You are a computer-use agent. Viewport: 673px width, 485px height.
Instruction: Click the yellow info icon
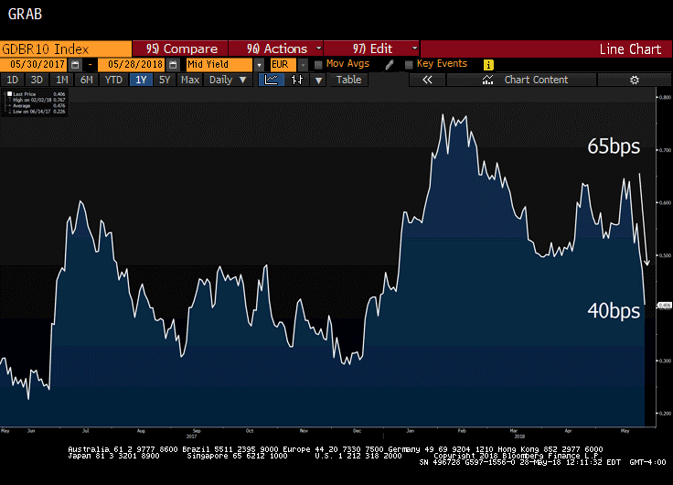click(x=488, y=65)
